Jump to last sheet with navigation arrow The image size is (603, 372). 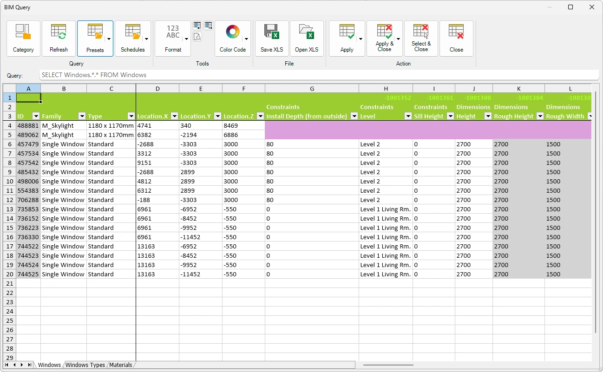[x=30, y=365]
